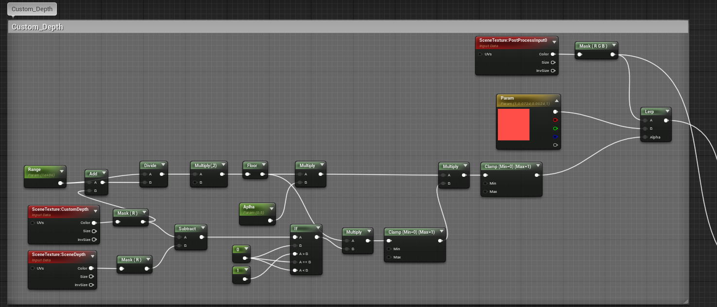Select the SceneTexture:CustomDepth node title

(x=60, y=209)
